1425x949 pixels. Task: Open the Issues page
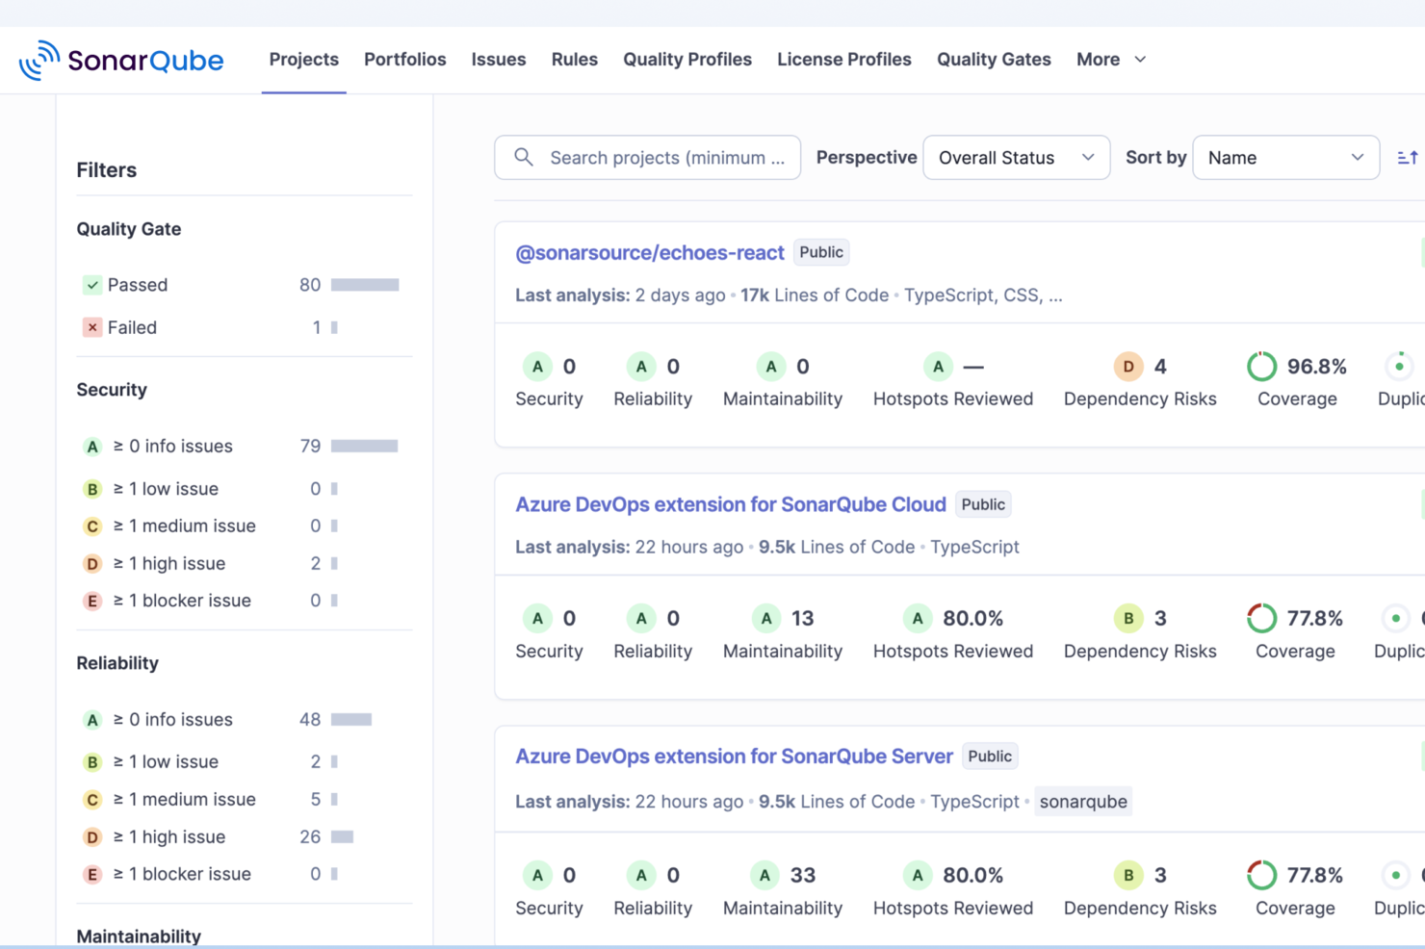tap(499, 60)
